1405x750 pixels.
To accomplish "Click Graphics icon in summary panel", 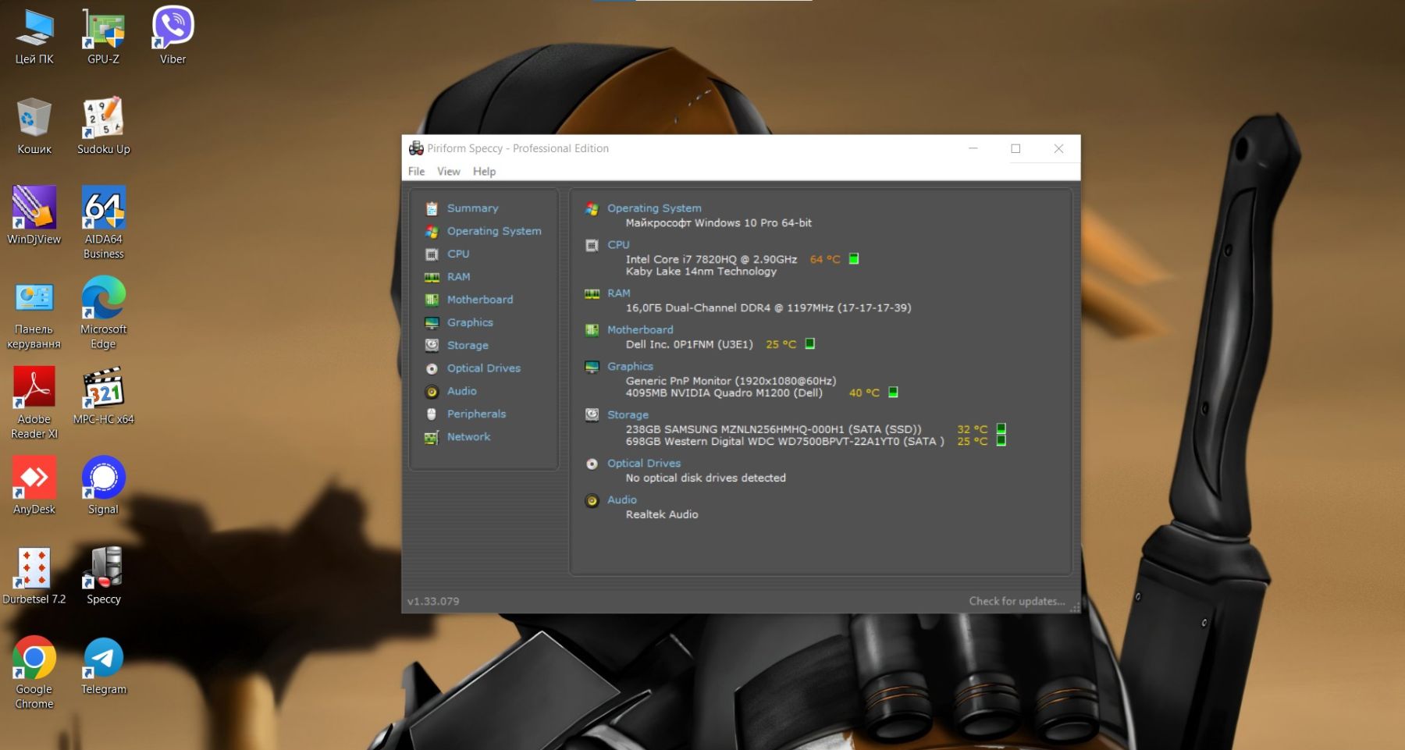I will (592, 367).
